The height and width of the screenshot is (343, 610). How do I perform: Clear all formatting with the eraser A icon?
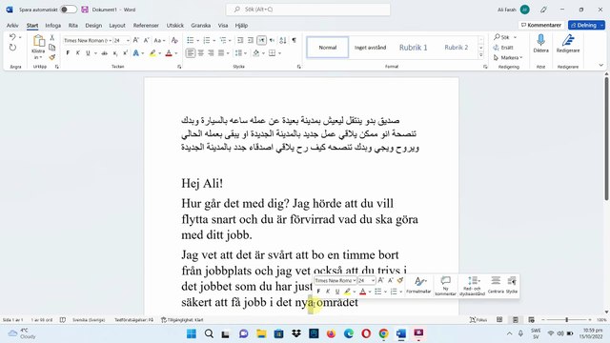point(174,40)
